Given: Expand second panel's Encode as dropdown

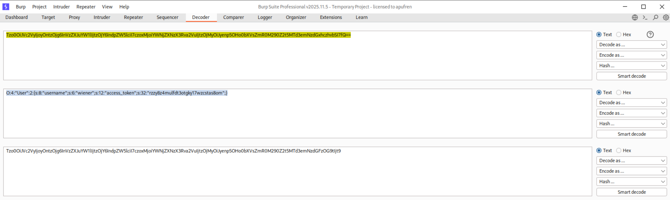Looking at the screenshot, I should point(631,113).
